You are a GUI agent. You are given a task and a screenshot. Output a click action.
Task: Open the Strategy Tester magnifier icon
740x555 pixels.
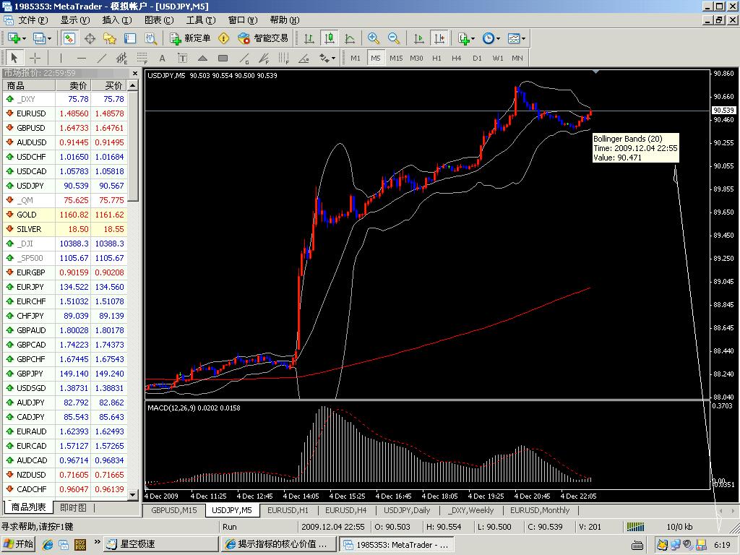pos(150,38)
